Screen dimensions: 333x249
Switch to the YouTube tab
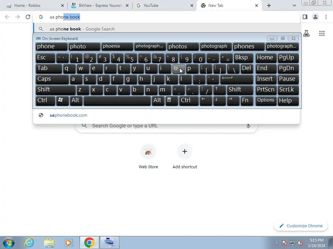coord(164,6)
